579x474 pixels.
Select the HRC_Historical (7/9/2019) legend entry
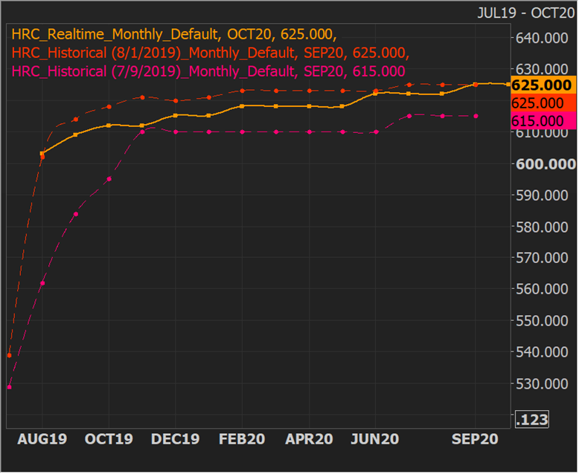(x=208, y=71)
